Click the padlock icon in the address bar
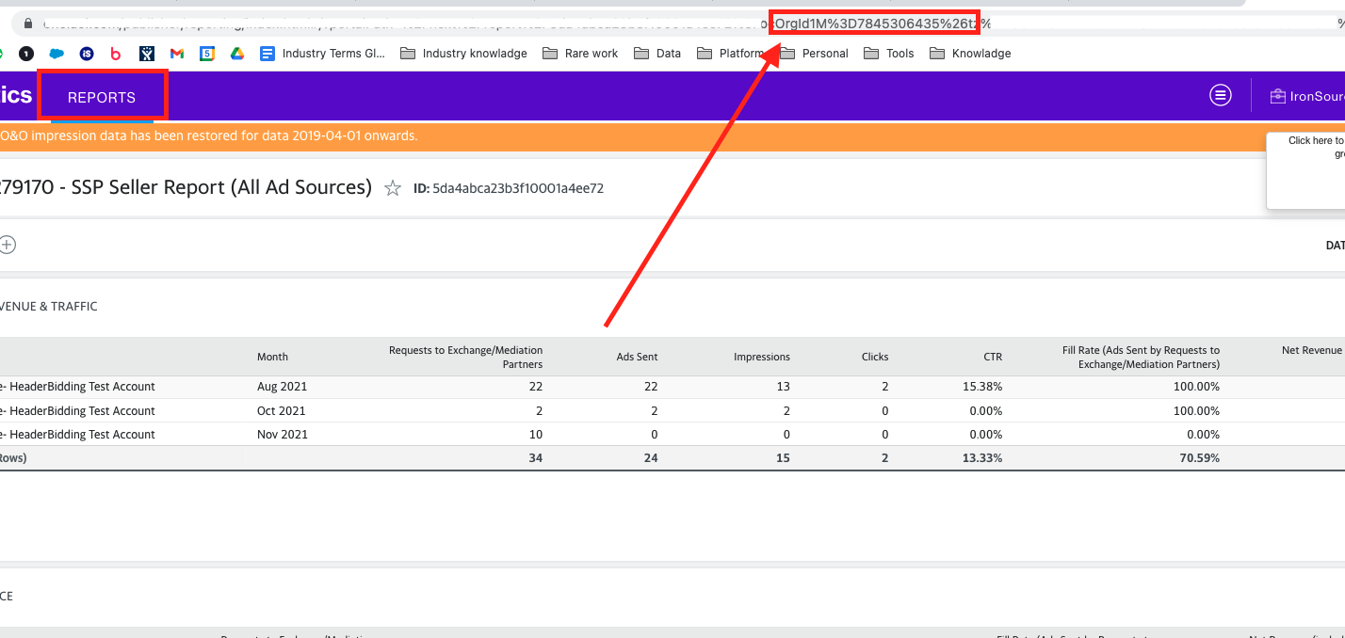The width and height of the screenshot is (1345, 638). point(28,23)
